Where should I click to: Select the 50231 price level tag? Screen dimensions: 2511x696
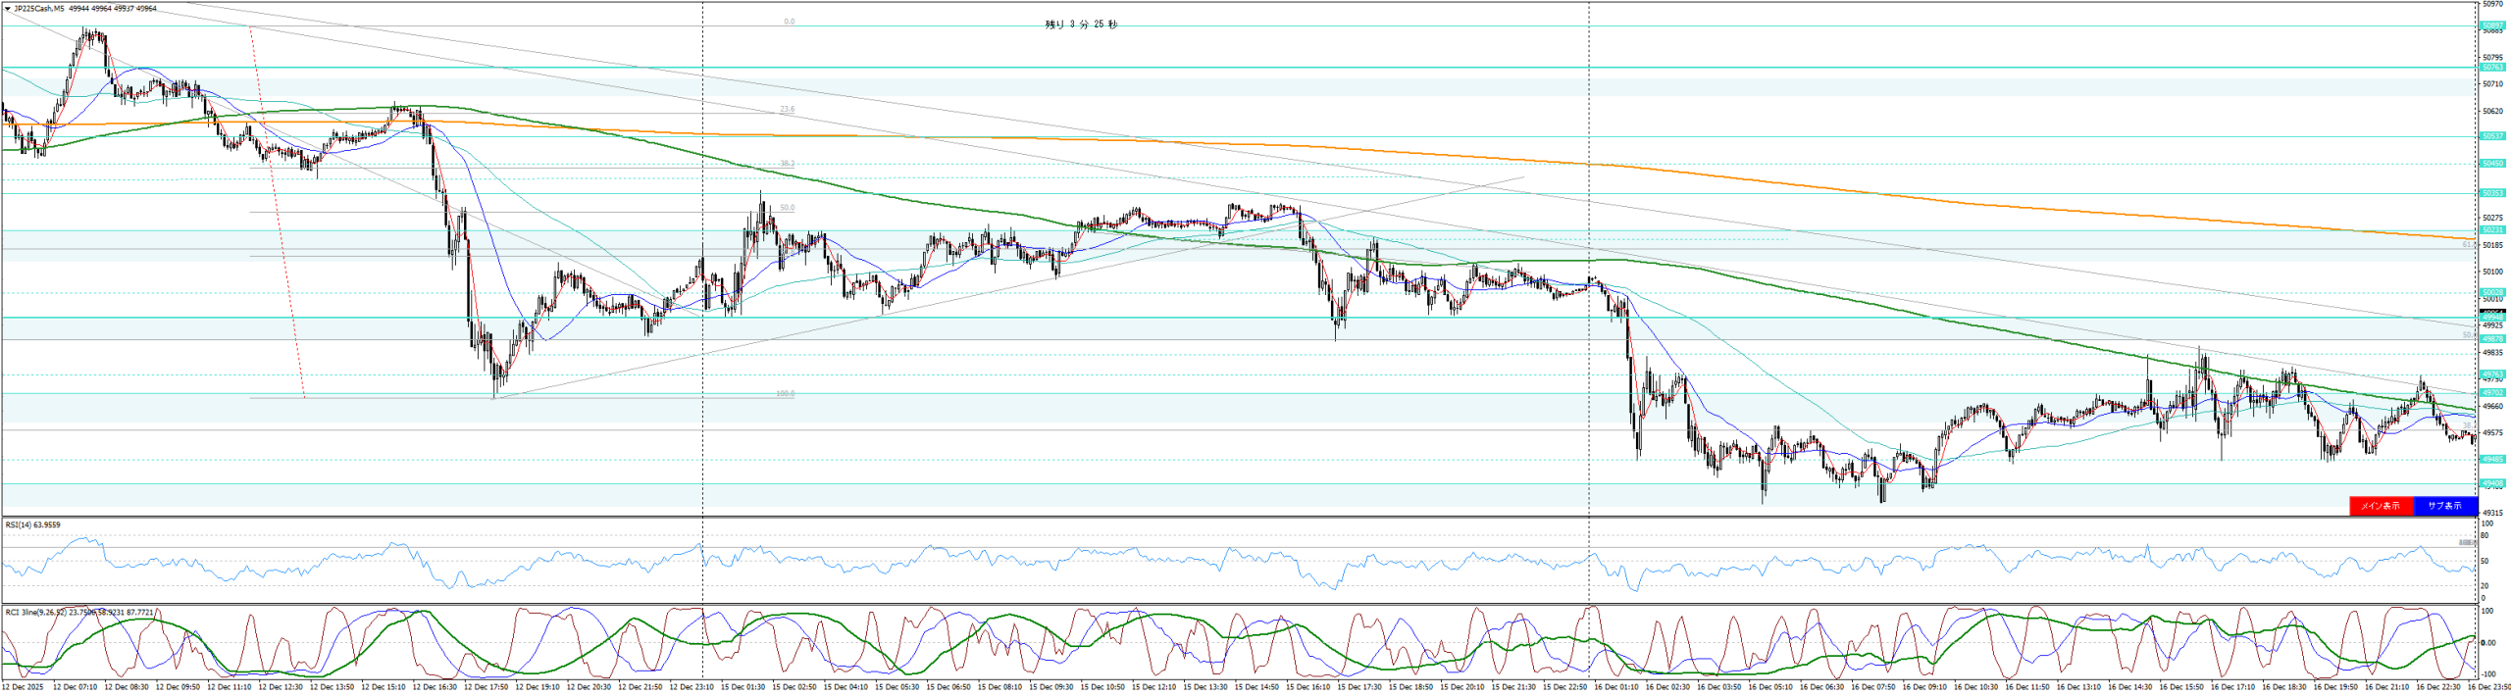[x=2492, y=230]
